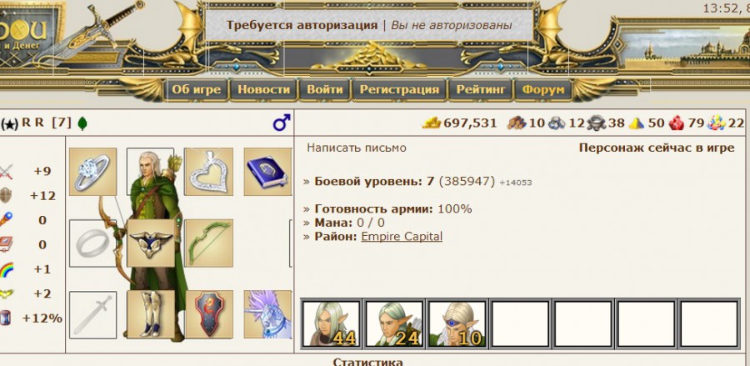
Task: Open the Рейтинг menu item
Action: coord(480,89)
